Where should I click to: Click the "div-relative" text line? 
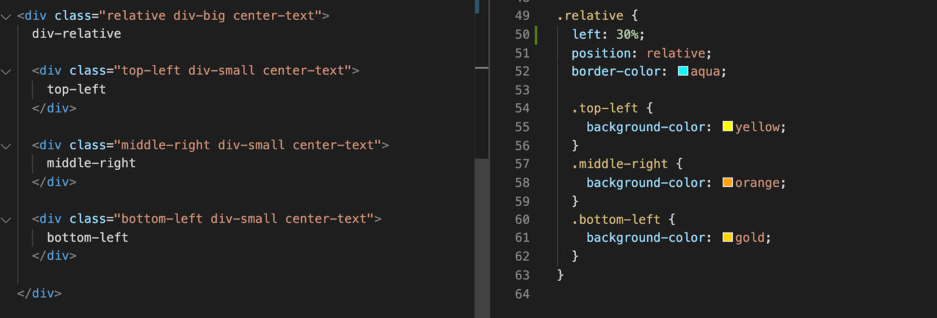76,33
